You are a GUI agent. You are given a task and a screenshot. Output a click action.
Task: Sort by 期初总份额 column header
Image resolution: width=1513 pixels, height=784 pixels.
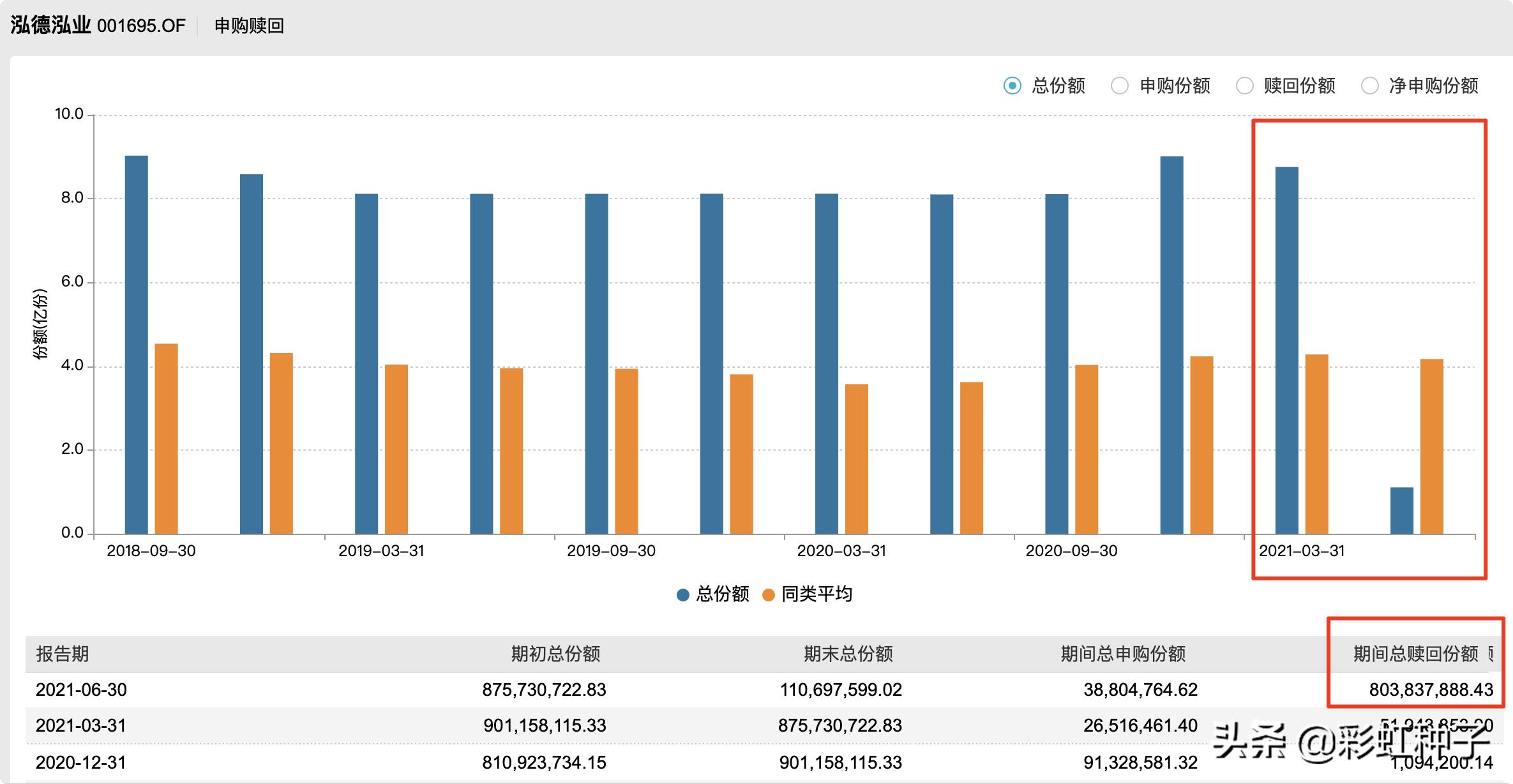click(555, 654)
